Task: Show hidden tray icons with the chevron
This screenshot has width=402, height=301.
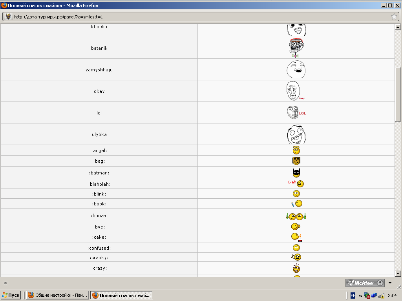Action: (x=360, y=296)
